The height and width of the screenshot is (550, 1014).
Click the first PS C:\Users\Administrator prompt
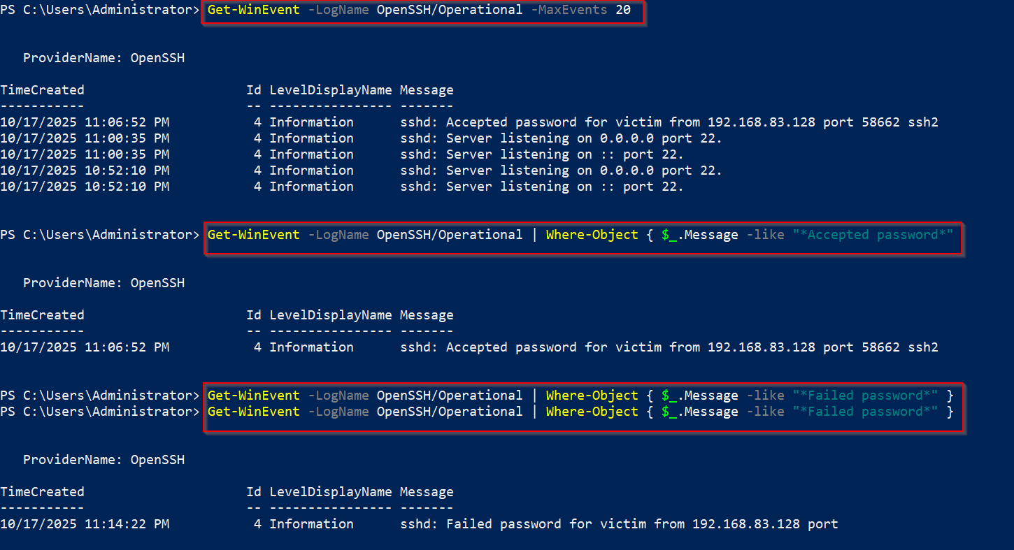(100, 10)
